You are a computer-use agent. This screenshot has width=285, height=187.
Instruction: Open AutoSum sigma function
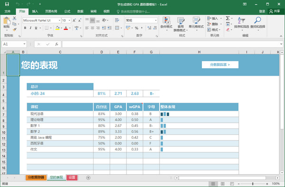click(x=228, y=18)
